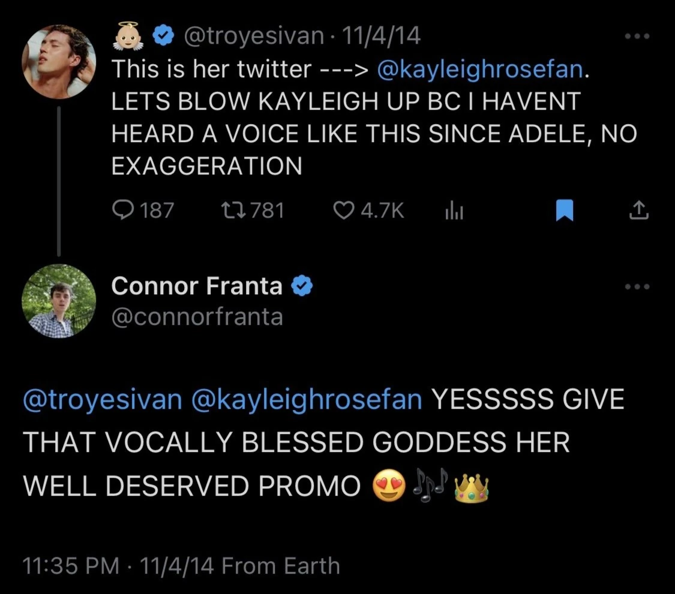
Task: Click the reply icon on Troye's tweet
Action: [123, 210]
